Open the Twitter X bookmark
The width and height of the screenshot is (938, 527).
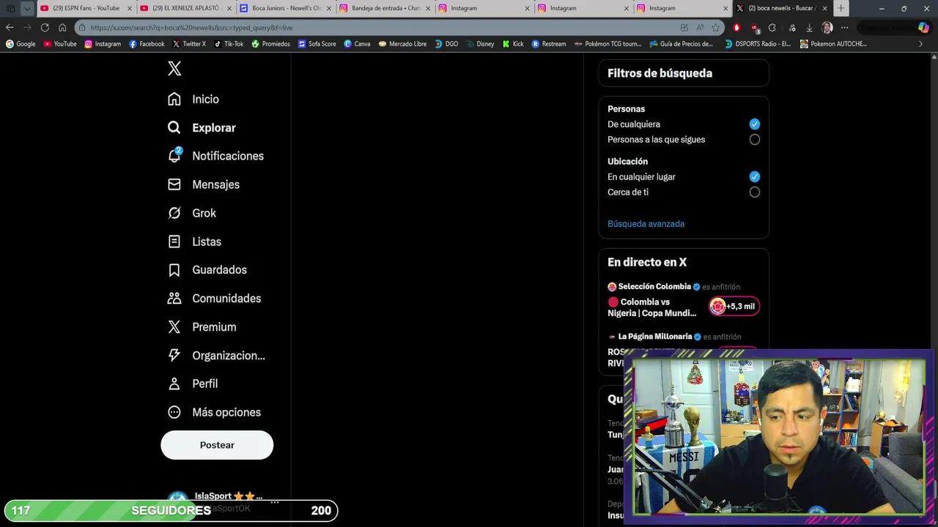coord(189,44)
